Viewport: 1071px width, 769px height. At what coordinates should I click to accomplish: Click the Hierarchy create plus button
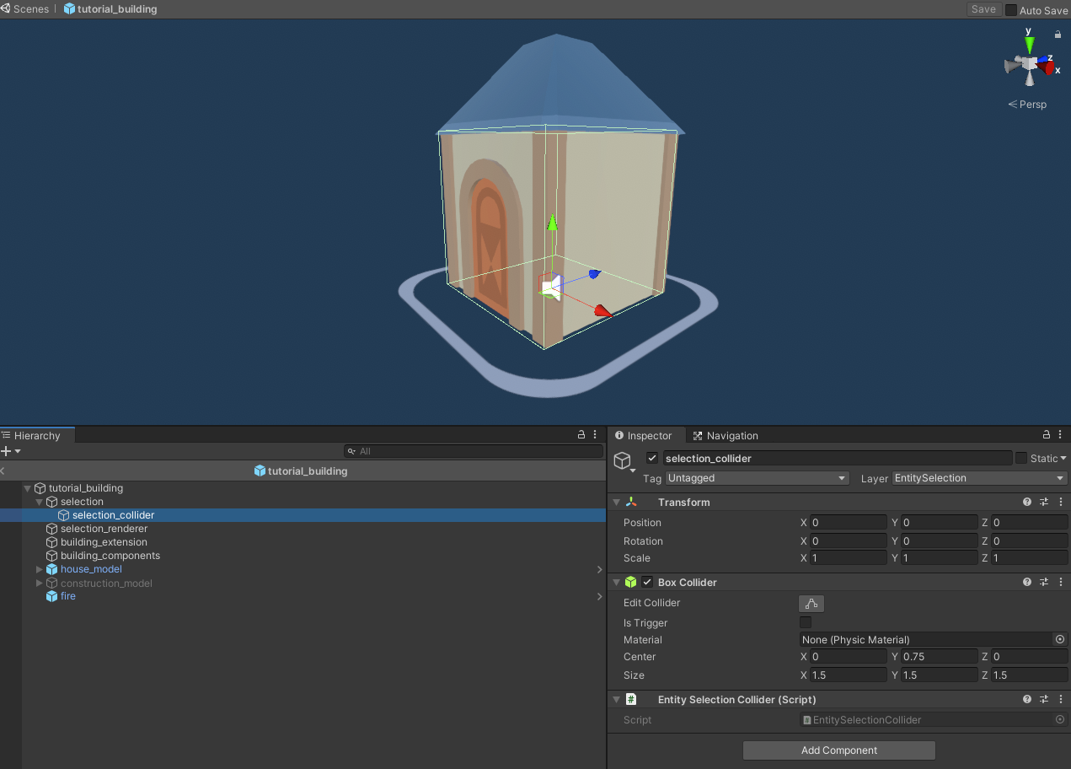point(7,451)
